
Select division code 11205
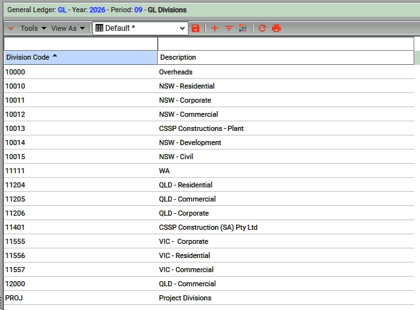pyautogui.click(x=15, y=199)
